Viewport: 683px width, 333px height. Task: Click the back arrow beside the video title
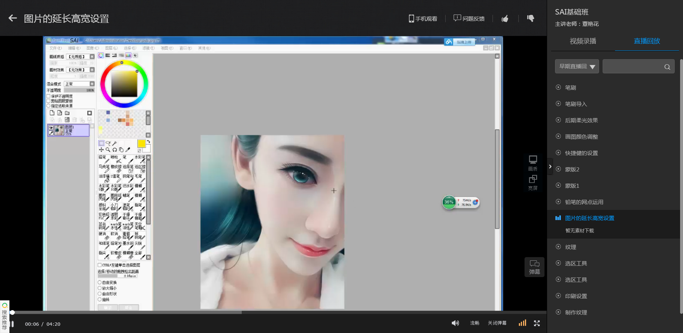(x=13, y=18)
